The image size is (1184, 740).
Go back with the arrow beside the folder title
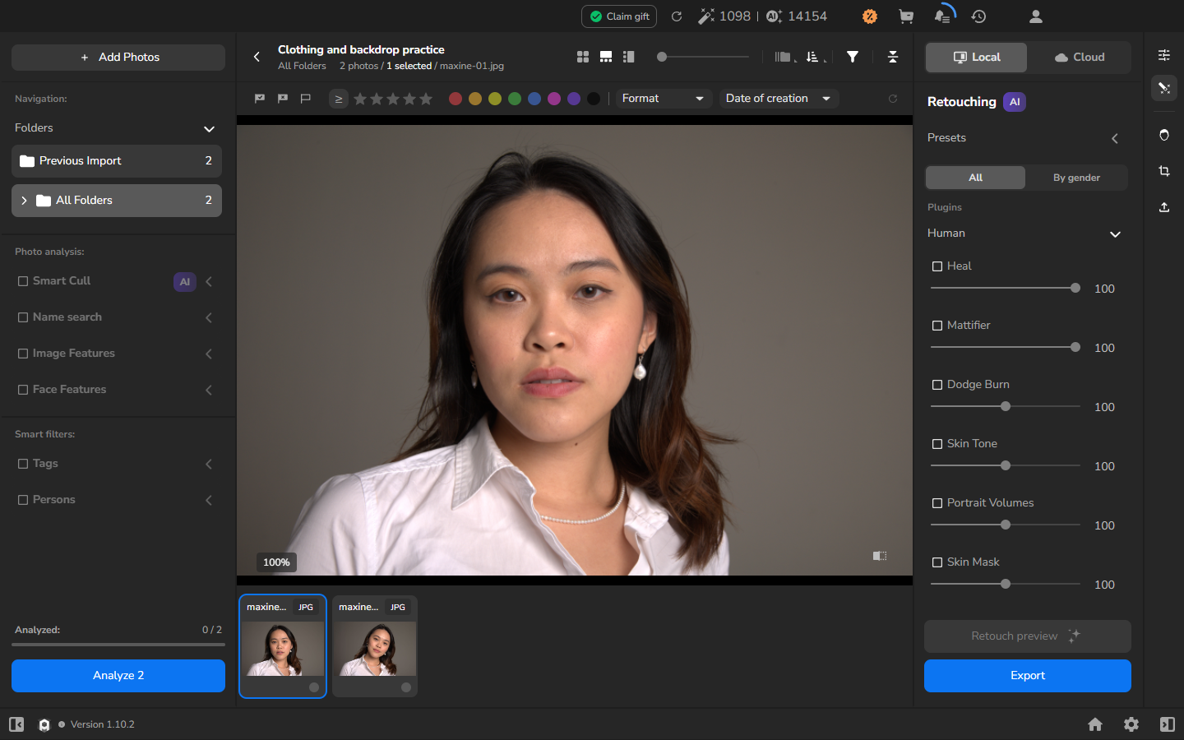tap(257, 57)
